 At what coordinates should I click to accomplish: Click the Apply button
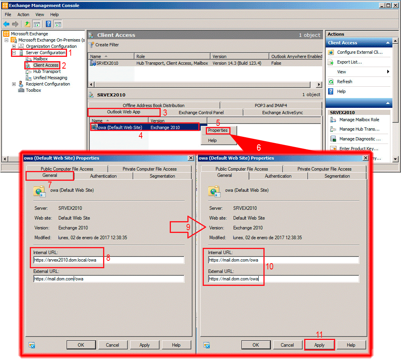[x=319, y=345]
